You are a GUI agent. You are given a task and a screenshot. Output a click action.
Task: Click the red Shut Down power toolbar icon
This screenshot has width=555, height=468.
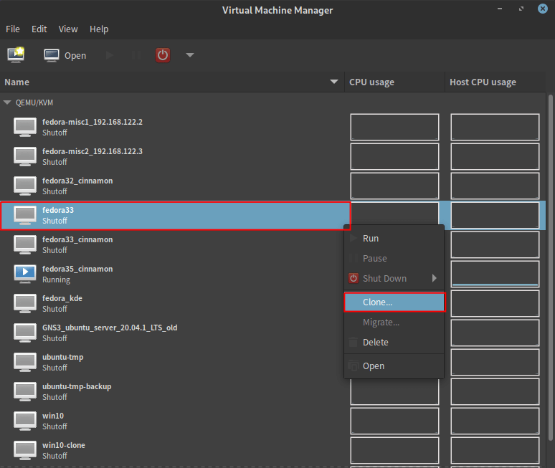(163, 55)
